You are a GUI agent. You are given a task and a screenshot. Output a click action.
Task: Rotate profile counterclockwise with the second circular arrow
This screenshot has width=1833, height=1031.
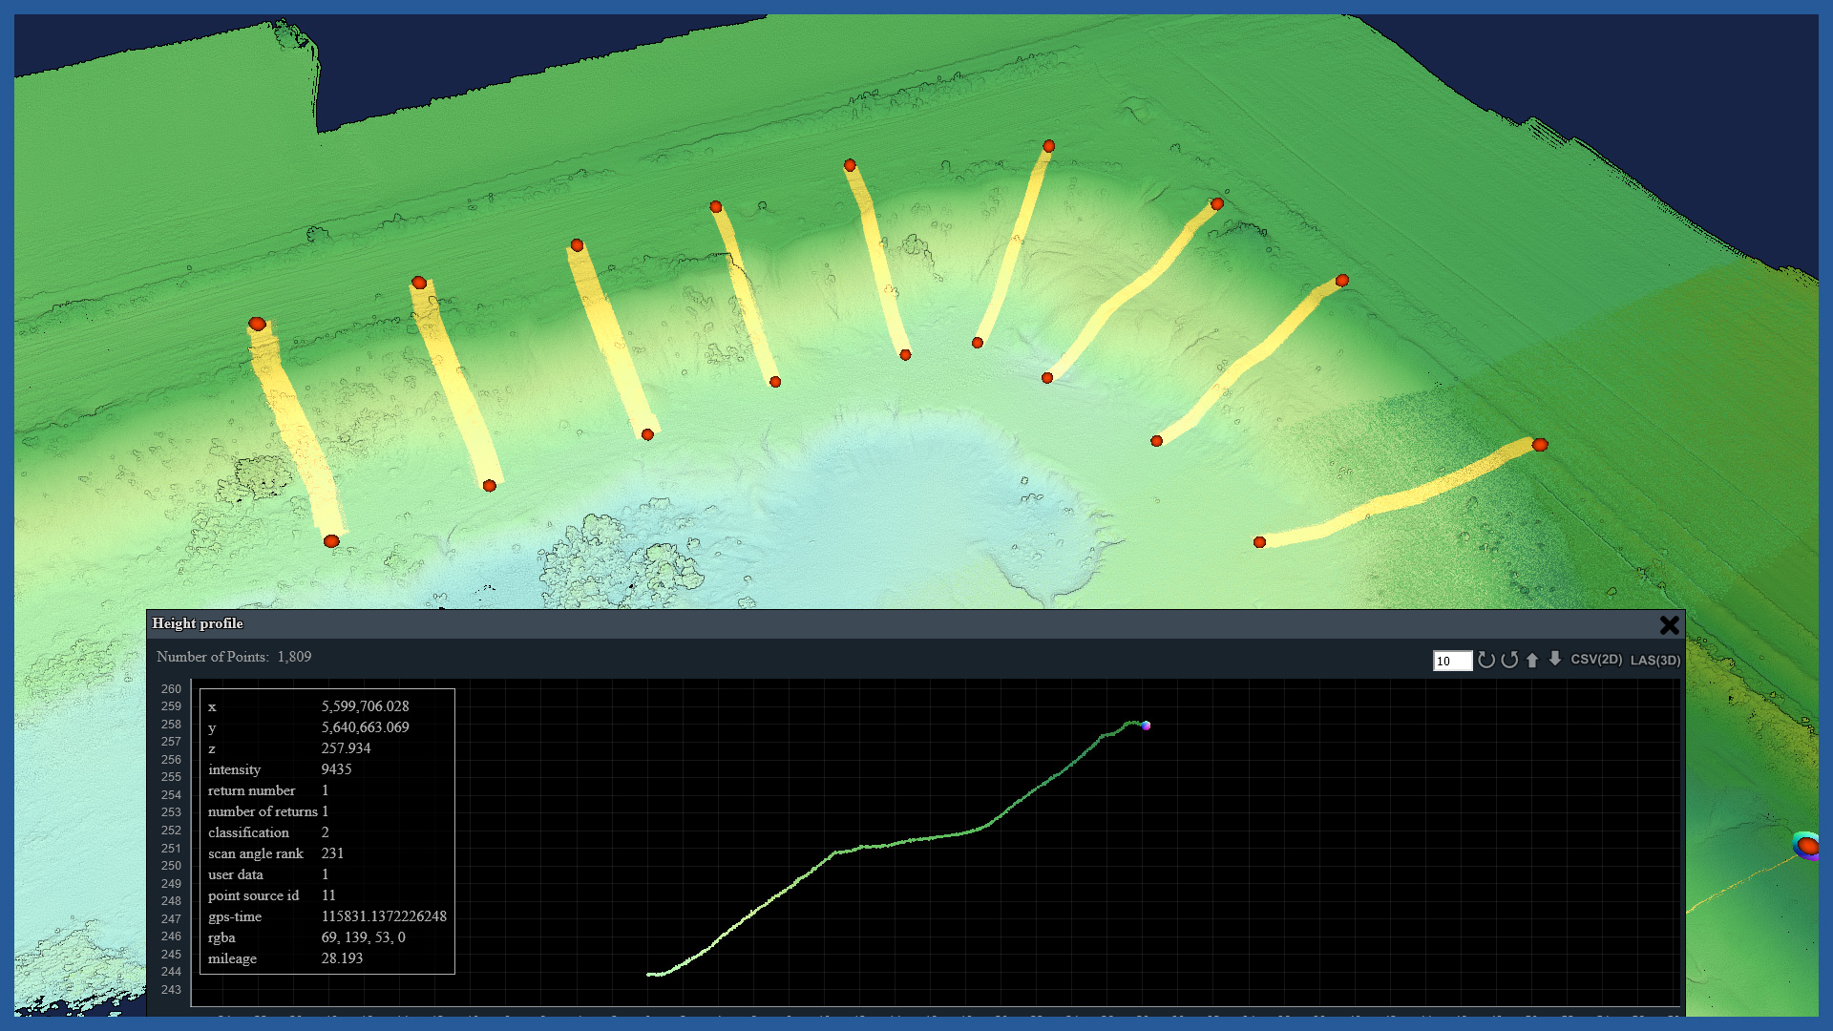click(1509, 660)
